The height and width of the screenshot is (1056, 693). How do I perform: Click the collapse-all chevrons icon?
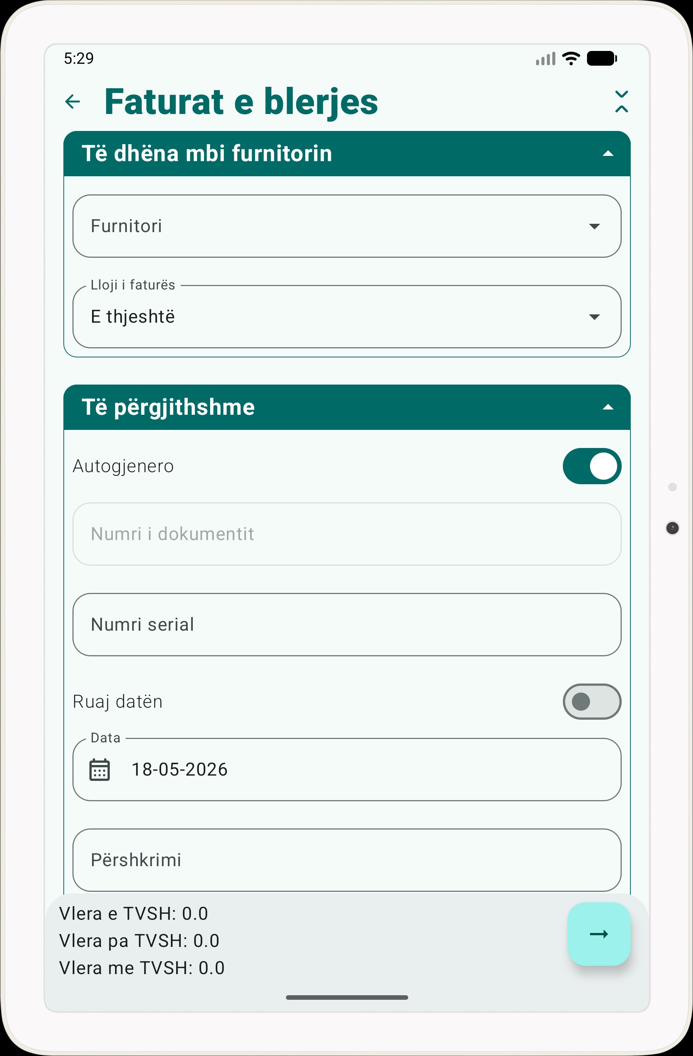622,102
